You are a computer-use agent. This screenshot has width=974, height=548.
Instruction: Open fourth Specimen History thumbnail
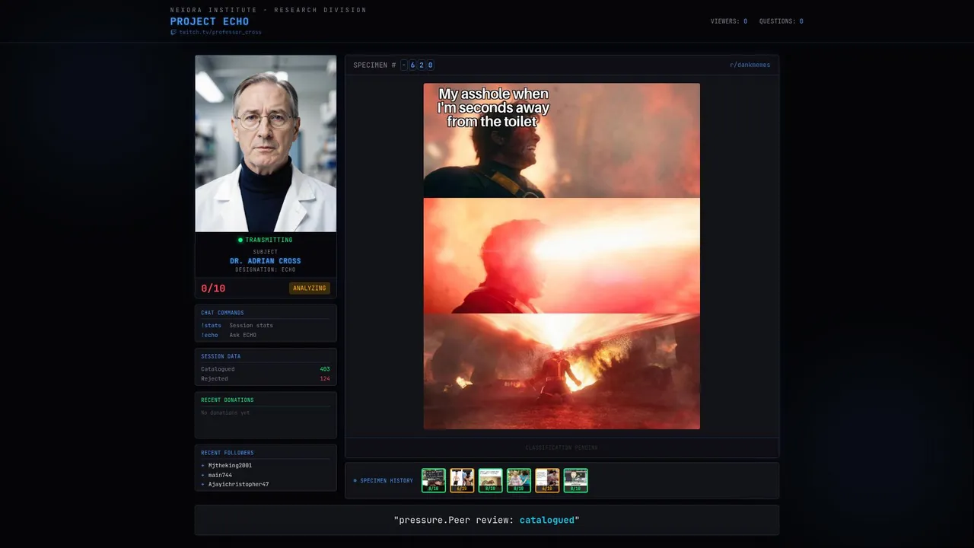click(519, 480)
